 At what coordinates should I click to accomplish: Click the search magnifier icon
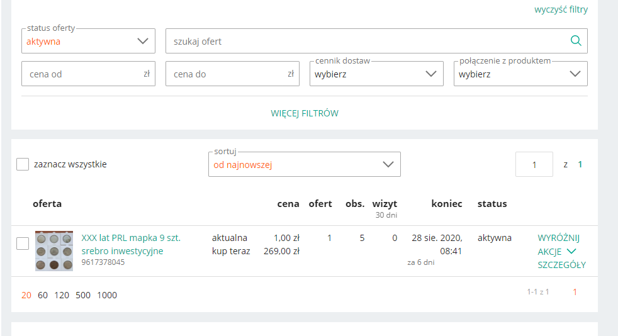click(x=576, y=40)
